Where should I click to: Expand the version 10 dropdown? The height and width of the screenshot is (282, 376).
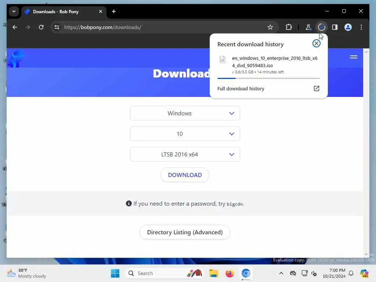pos(185,134)
